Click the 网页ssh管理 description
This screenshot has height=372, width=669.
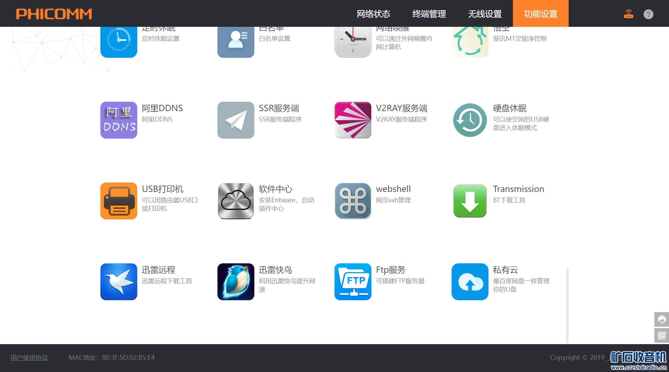(x=393, y=200)
